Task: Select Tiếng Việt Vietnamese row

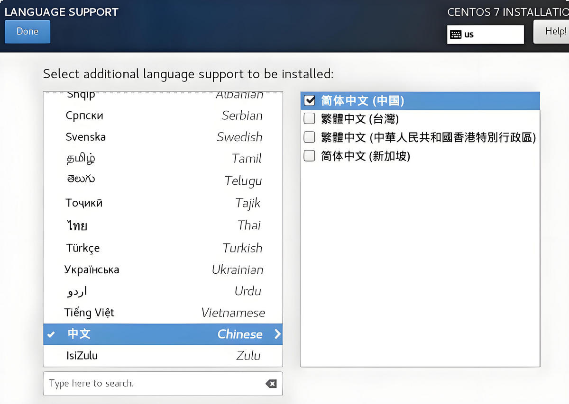Action: (163, 313)
